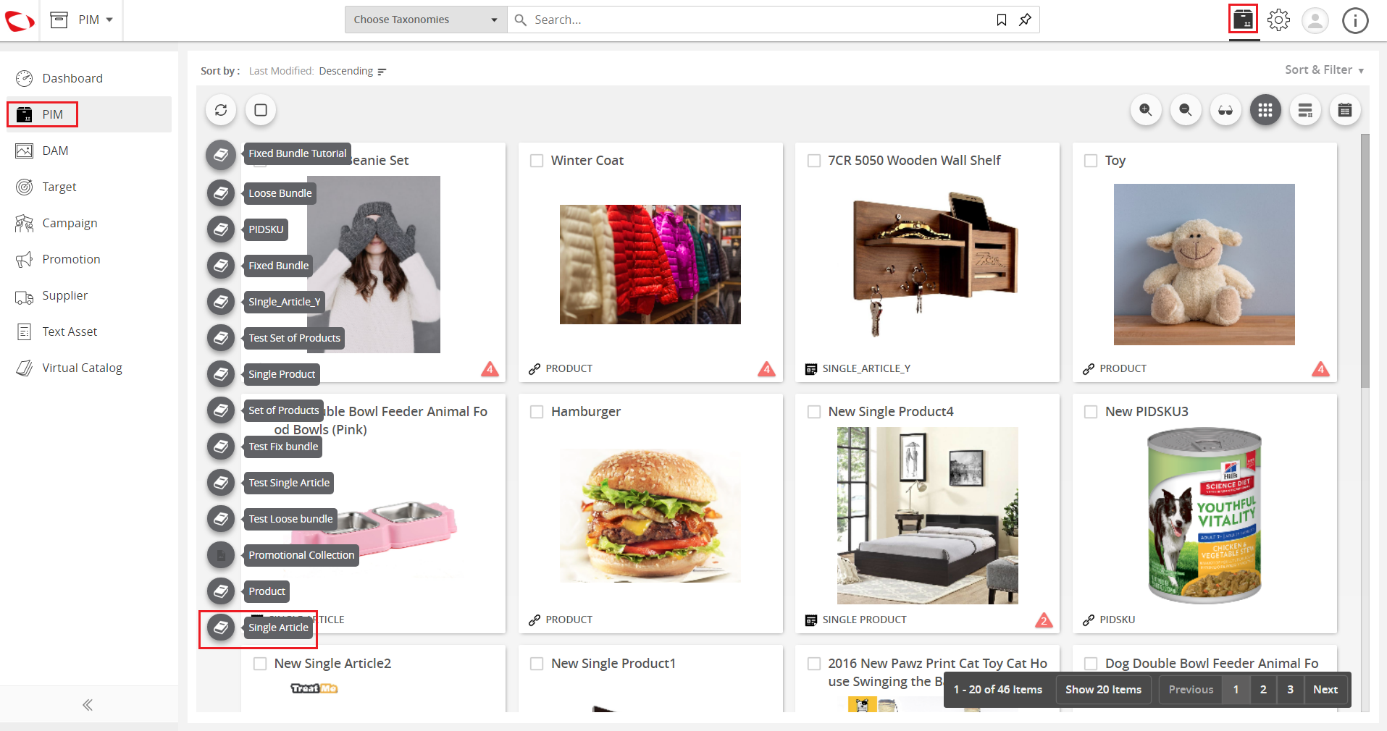
Task: Click the select-all checkbox in toolbar
Action: (261, 110)
